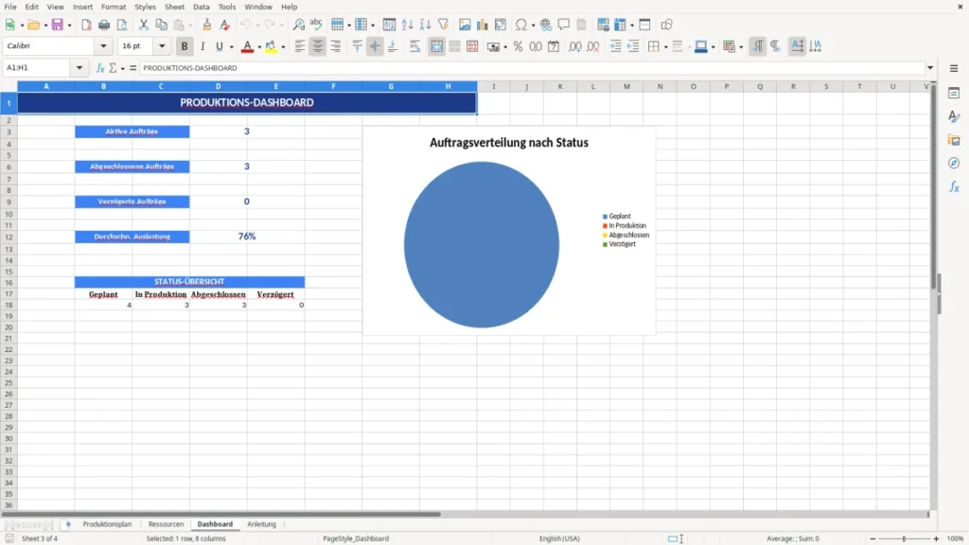This screenshot has height=545, width=969.
Task: Click zoom in plus button
Action: click(936, 538)
